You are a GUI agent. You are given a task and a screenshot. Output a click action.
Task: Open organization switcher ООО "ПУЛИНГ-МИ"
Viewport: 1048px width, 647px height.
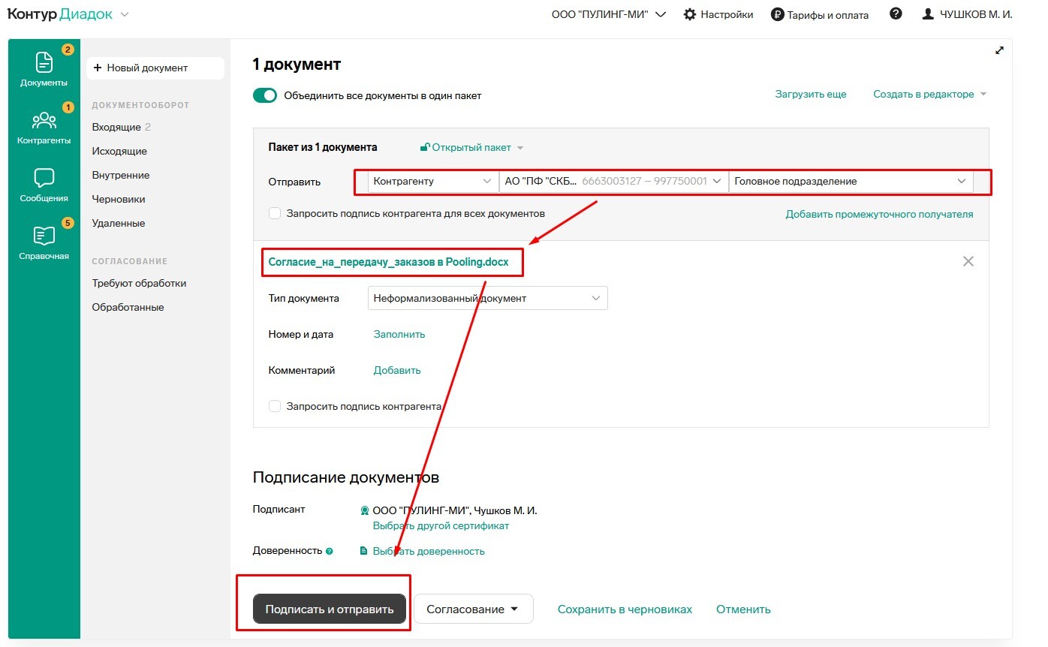609,14
